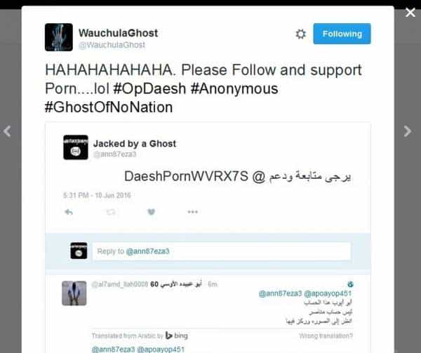The image size is (421, 353).
Task: Click the Reply to @ann87eza3 field
Action: [x=222, y=251]
